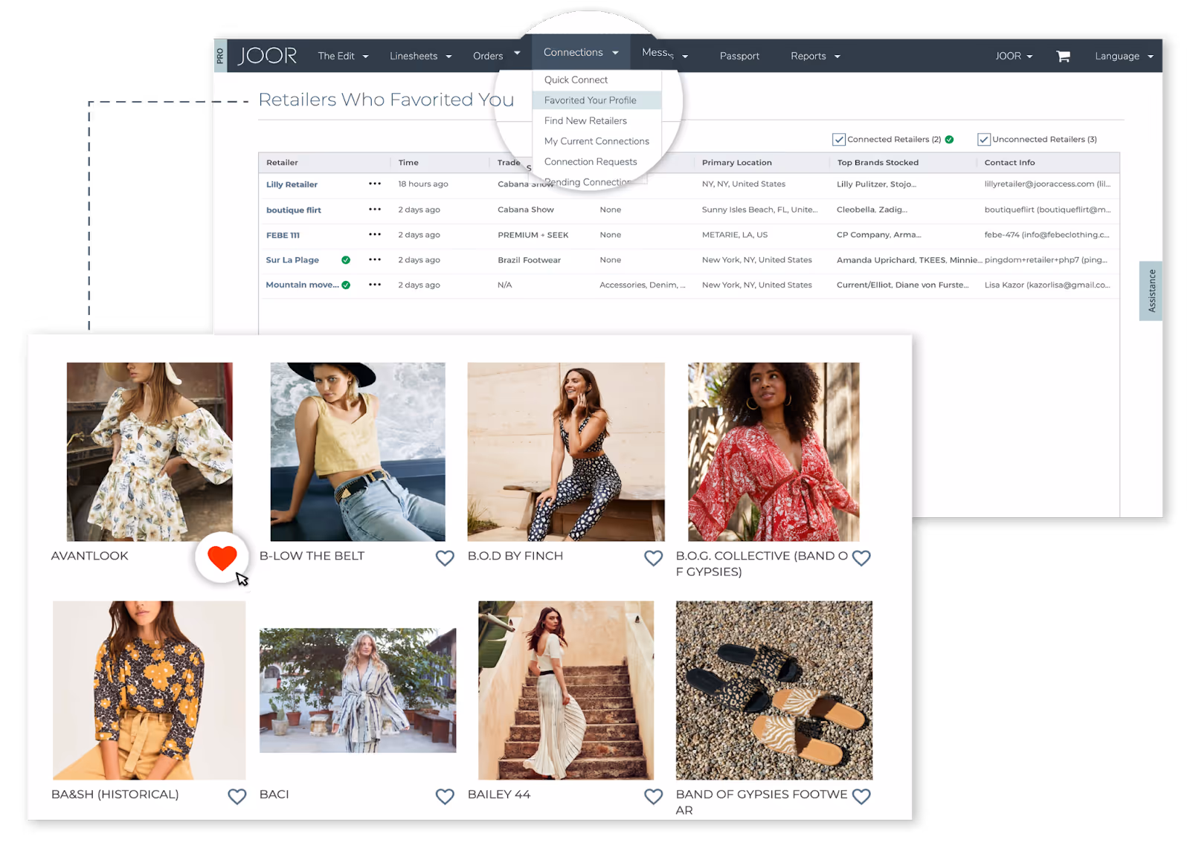Go to Passport in the navbar

click(x=739, y=56)
